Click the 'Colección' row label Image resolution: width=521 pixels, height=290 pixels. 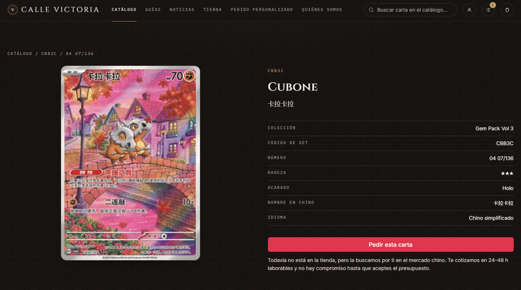pos(282,128)
